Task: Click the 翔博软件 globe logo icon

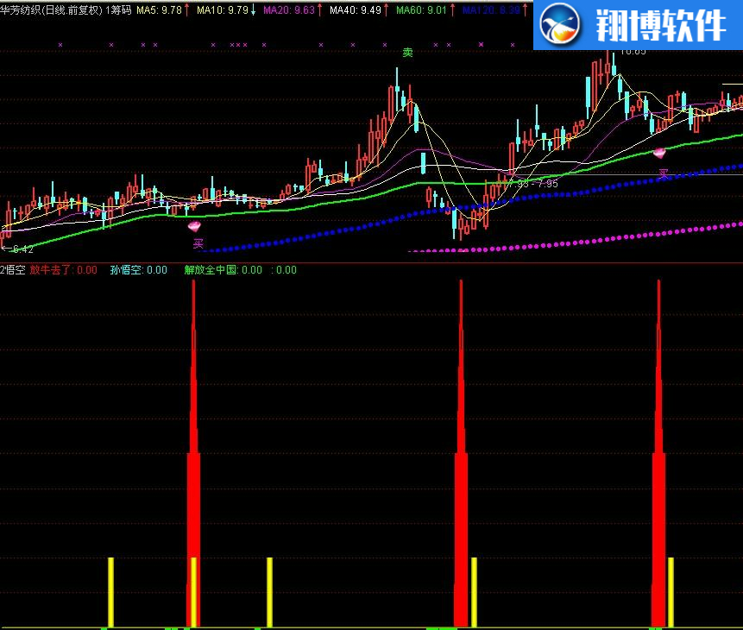Action: click(560, 23)
